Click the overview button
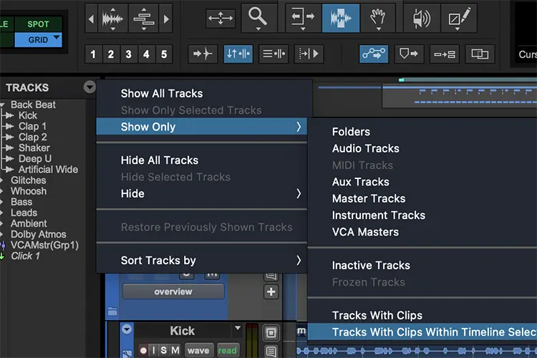The image size is (537, 358). (173, 291)
